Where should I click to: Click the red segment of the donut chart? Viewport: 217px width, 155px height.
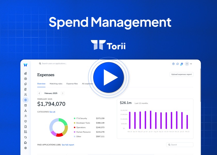(x=60, y=135)
